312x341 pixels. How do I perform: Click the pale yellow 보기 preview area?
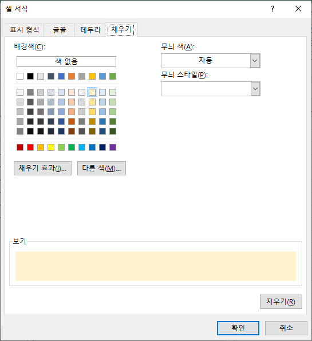point(156,266)
